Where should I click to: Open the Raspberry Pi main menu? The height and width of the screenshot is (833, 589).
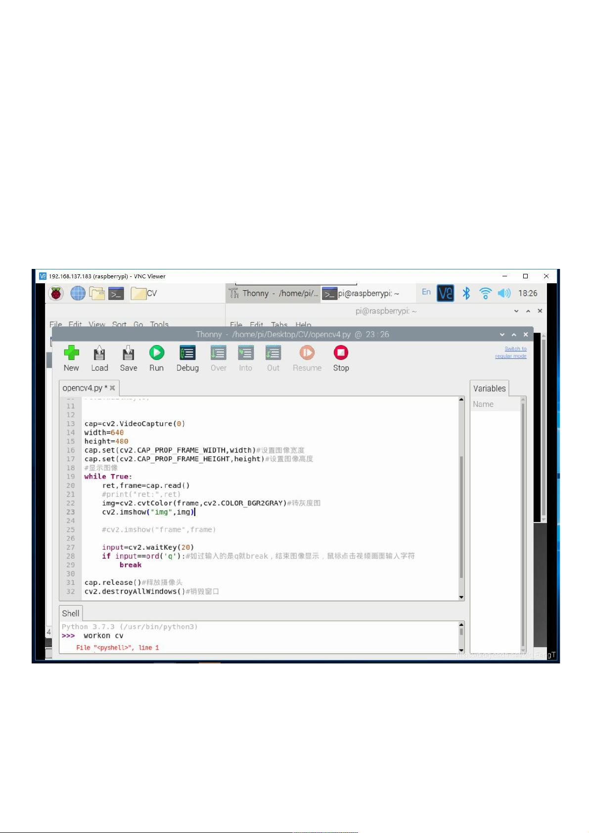click(x=56, y=293)
